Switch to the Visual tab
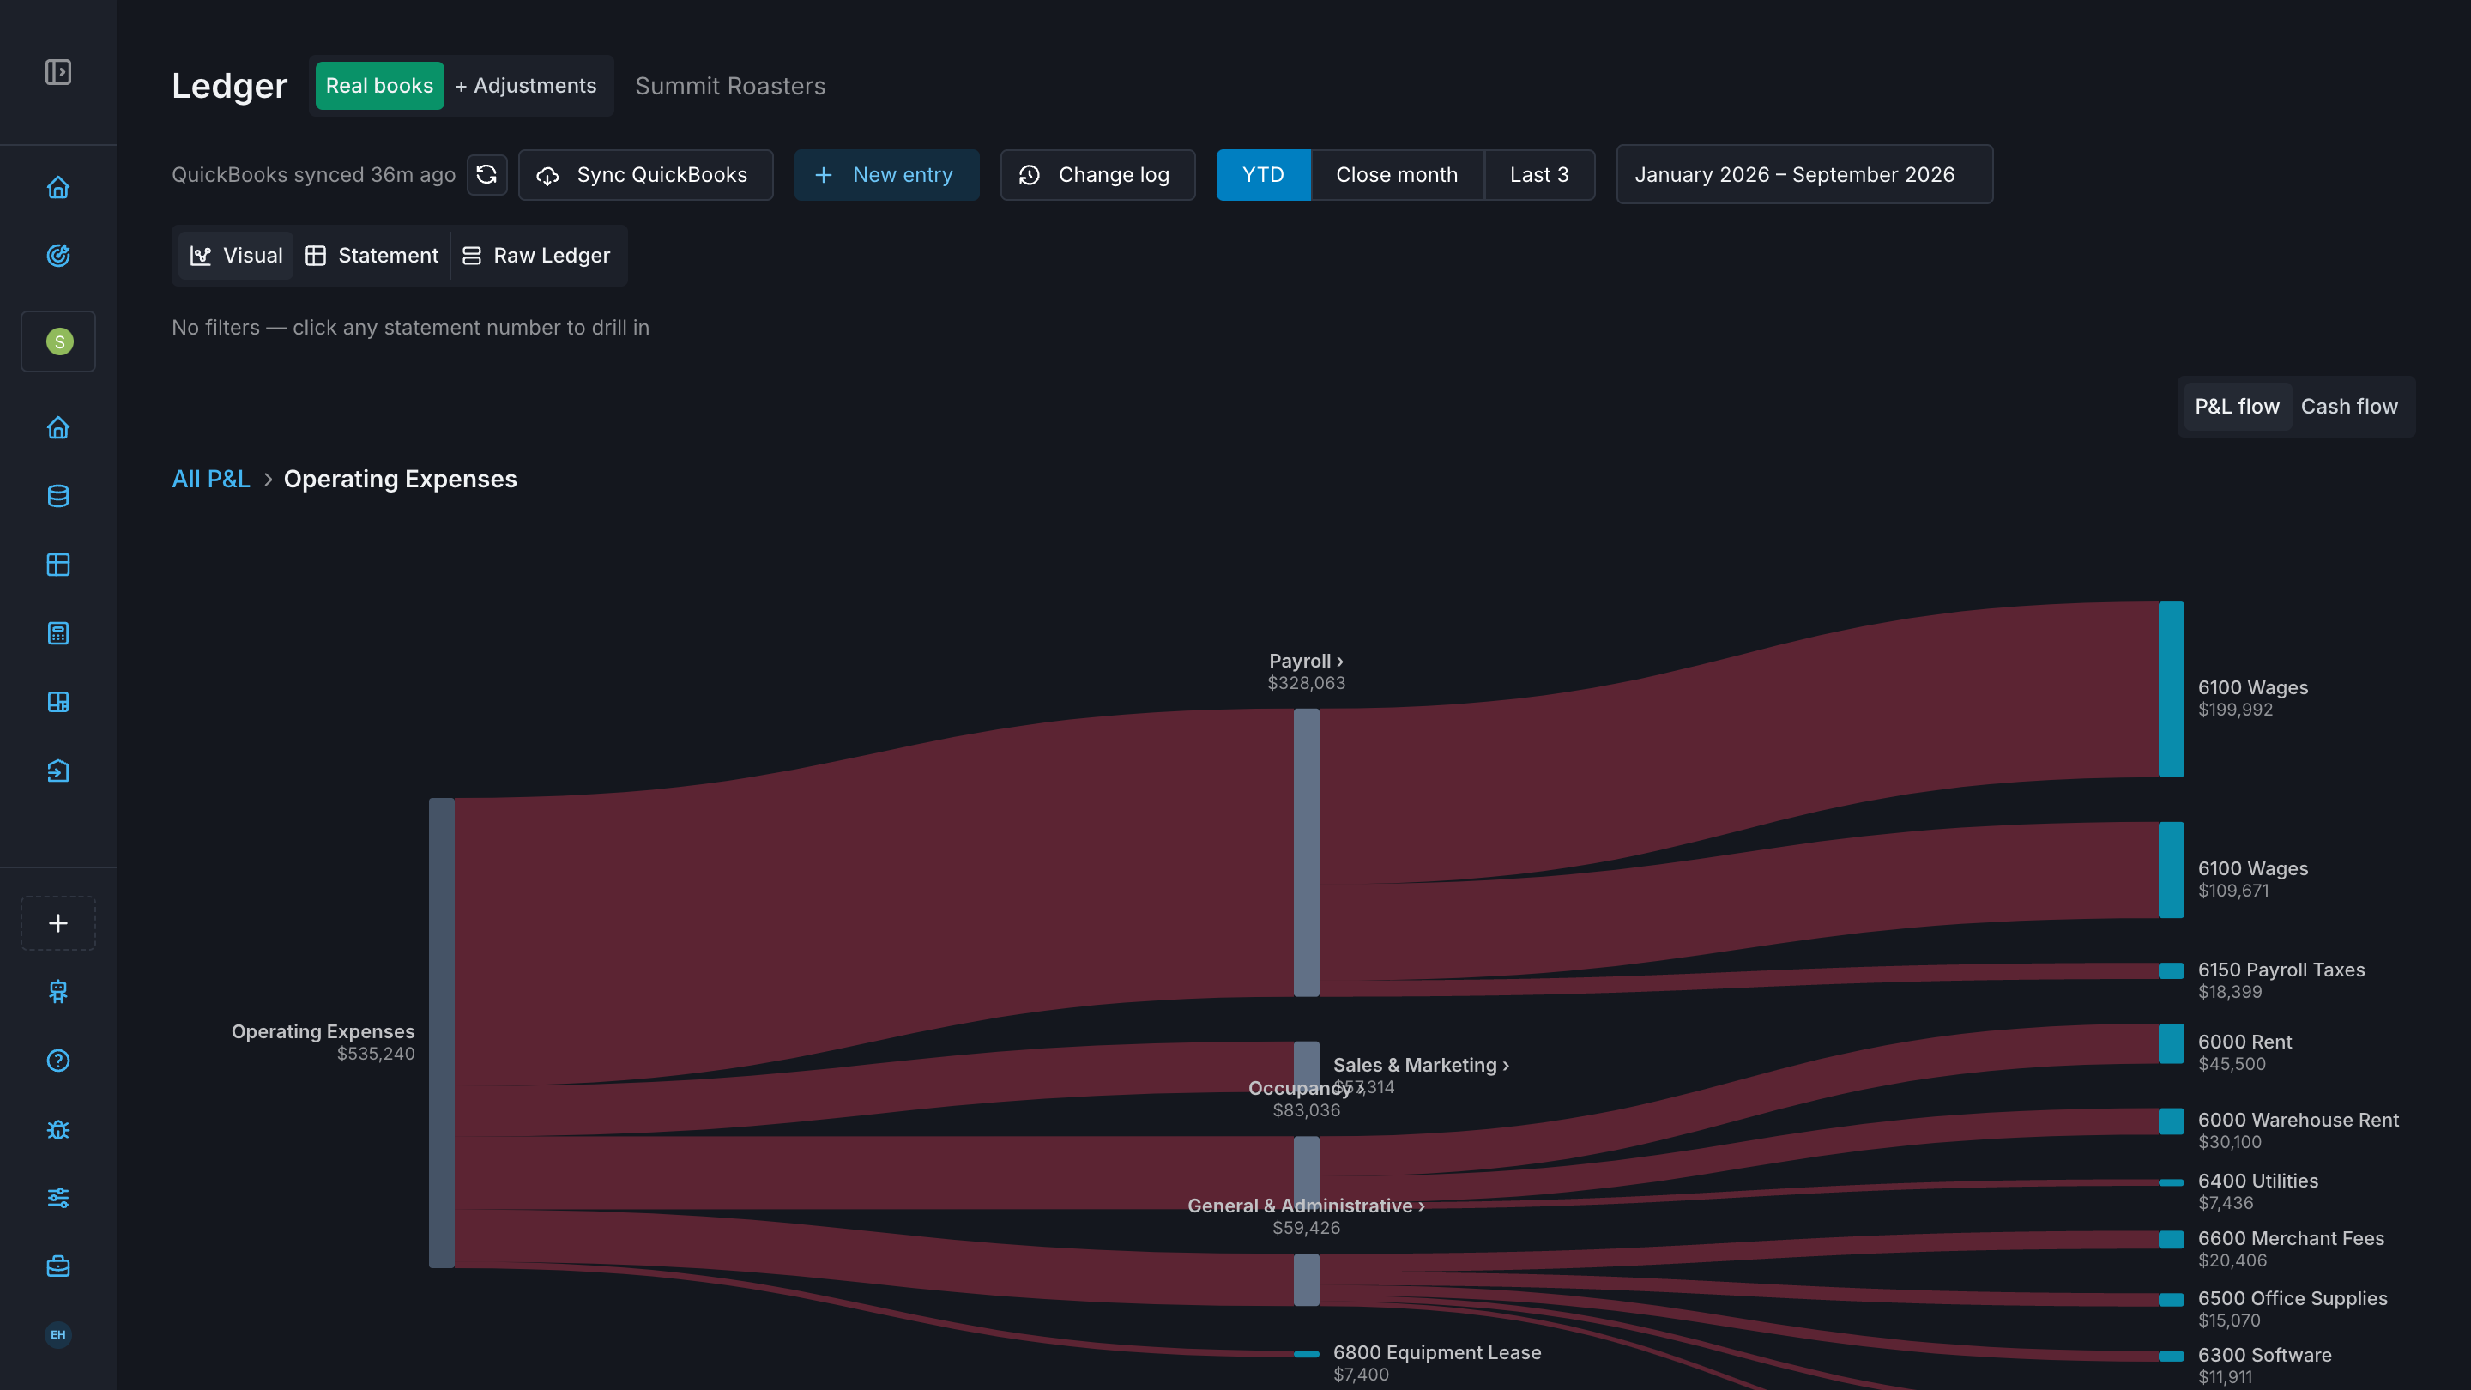Viewport: 2471px width, 1390px height. 236,255
